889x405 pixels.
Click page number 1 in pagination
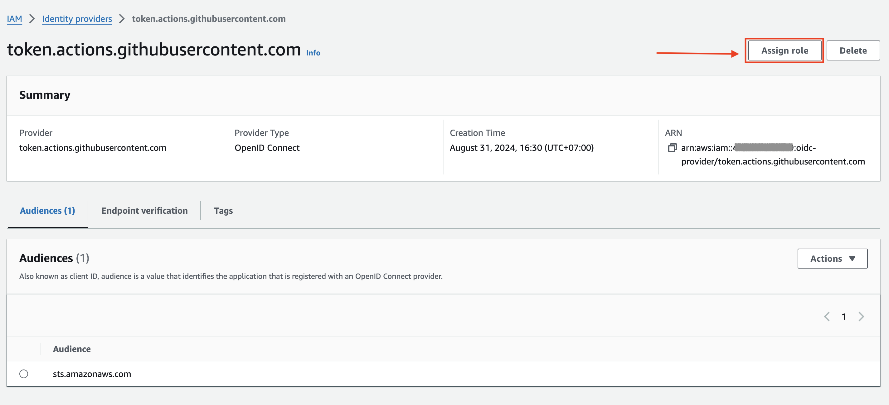tap(844, 317)
